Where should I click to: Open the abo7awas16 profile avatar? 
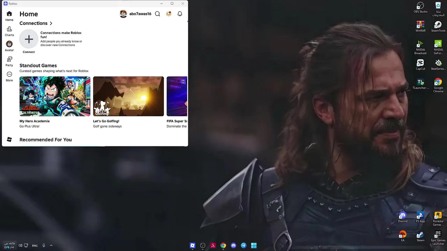click(123, 14)
